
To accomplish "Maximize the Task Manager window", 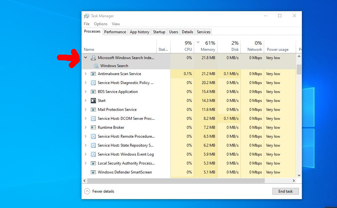I will click(280, 16).
